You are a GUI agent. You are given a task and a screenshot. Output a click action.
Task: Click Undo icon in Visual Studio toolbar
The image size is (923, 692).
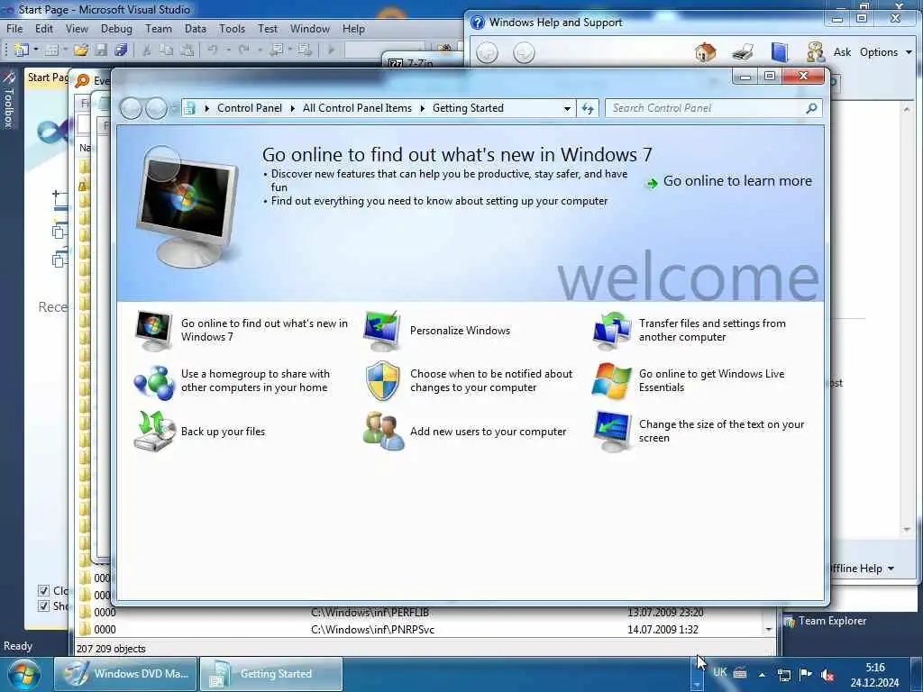(x=213, y=50)
